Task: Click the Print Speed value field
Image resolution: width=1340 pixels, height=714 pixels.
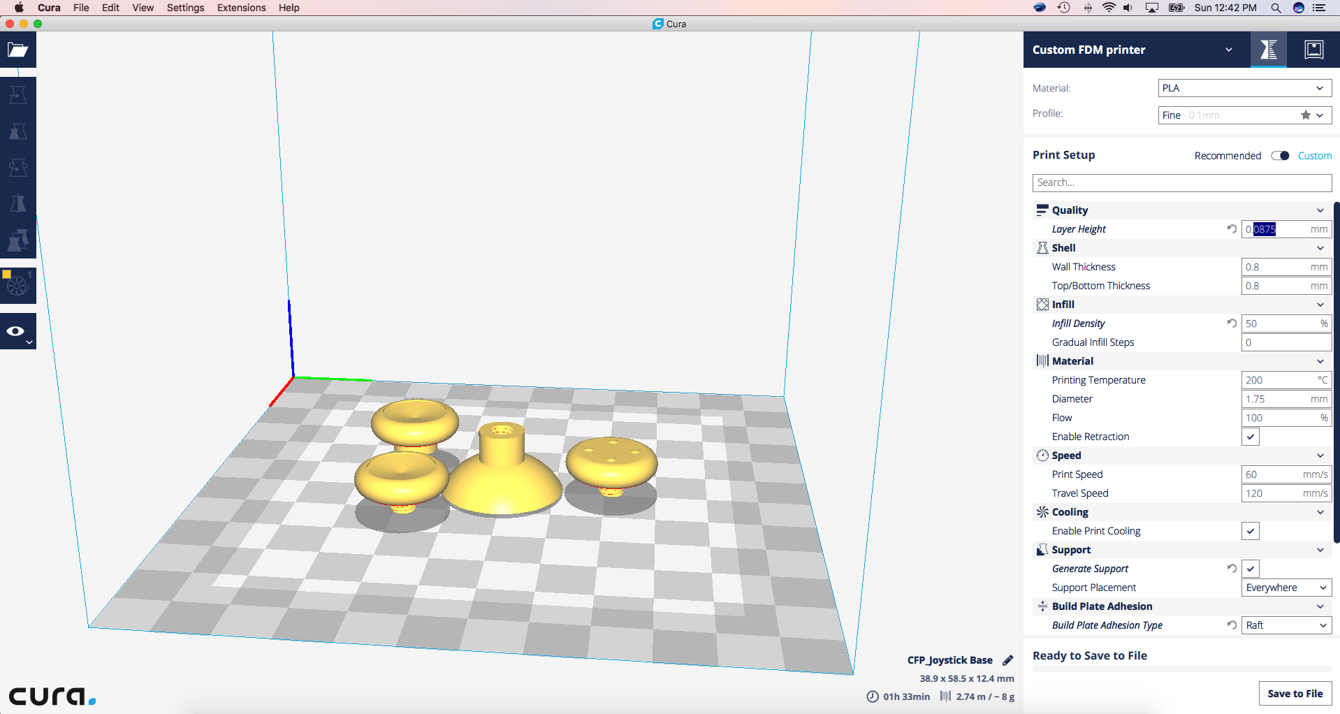Action: point(1286,474)
